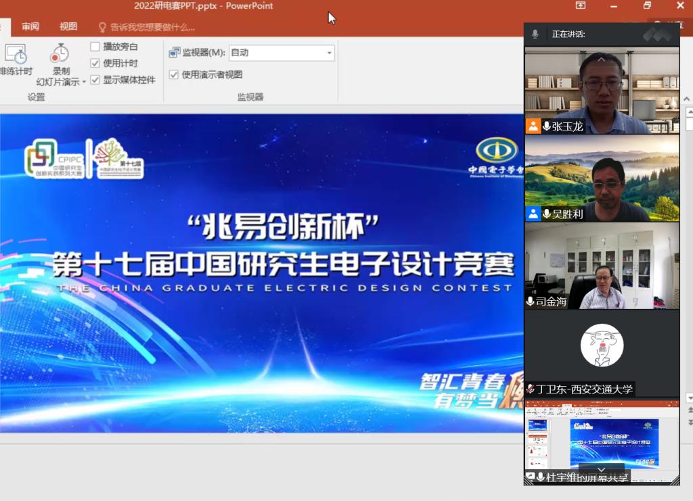Toggle 使用演示者视图 presenter view checkbox
This screenshot has height=501, width=693.
click(x=174, y=74)
